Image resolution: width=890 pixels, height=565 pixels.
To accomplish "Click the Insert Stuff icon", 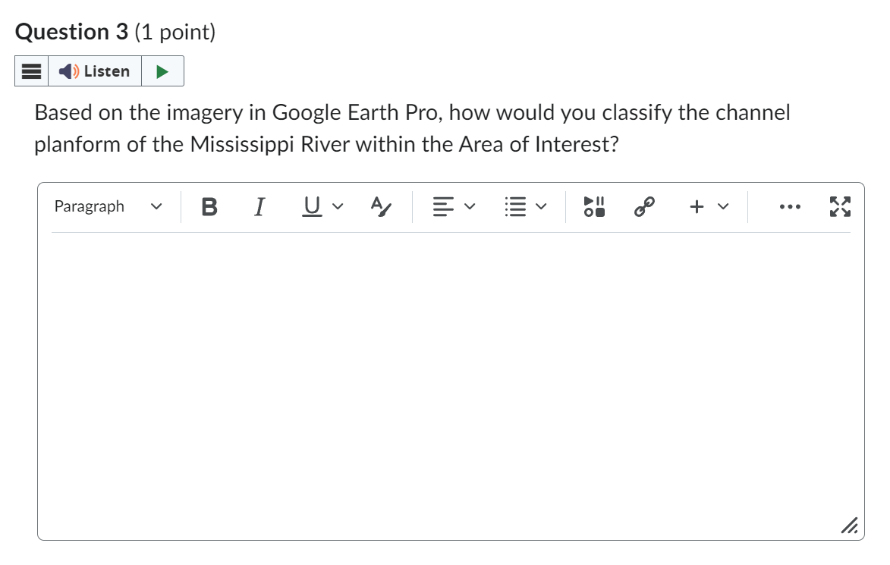I will tap(593, 206).
